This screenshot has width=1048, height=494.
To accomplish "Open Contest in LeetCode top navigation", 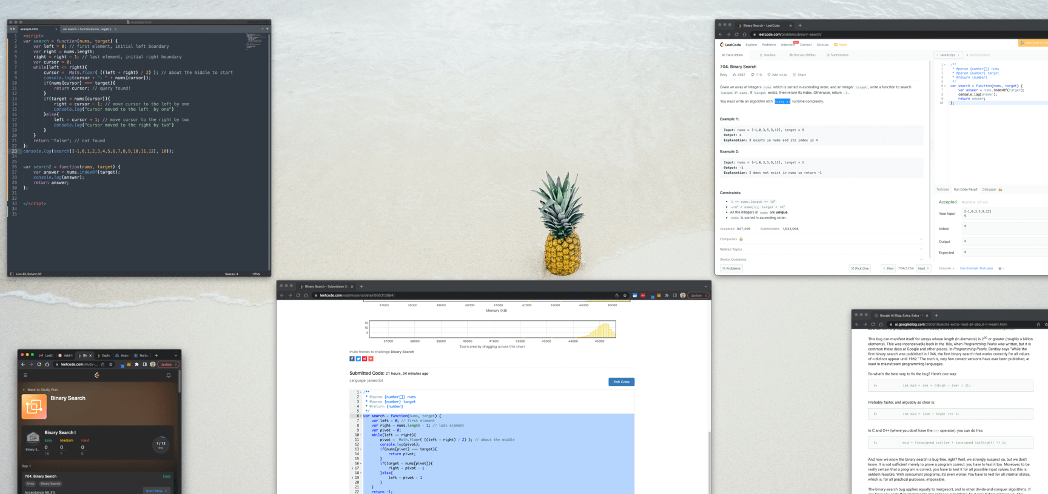I will (x=805, y=45).
